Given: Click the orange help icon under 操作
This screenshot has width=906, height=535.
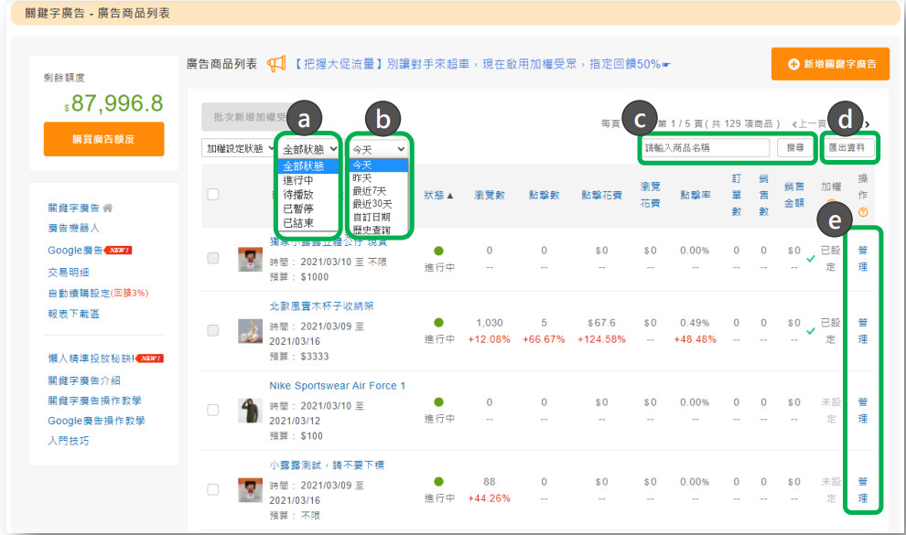Looking at the screenshot, I should click(x=863, y=212).
